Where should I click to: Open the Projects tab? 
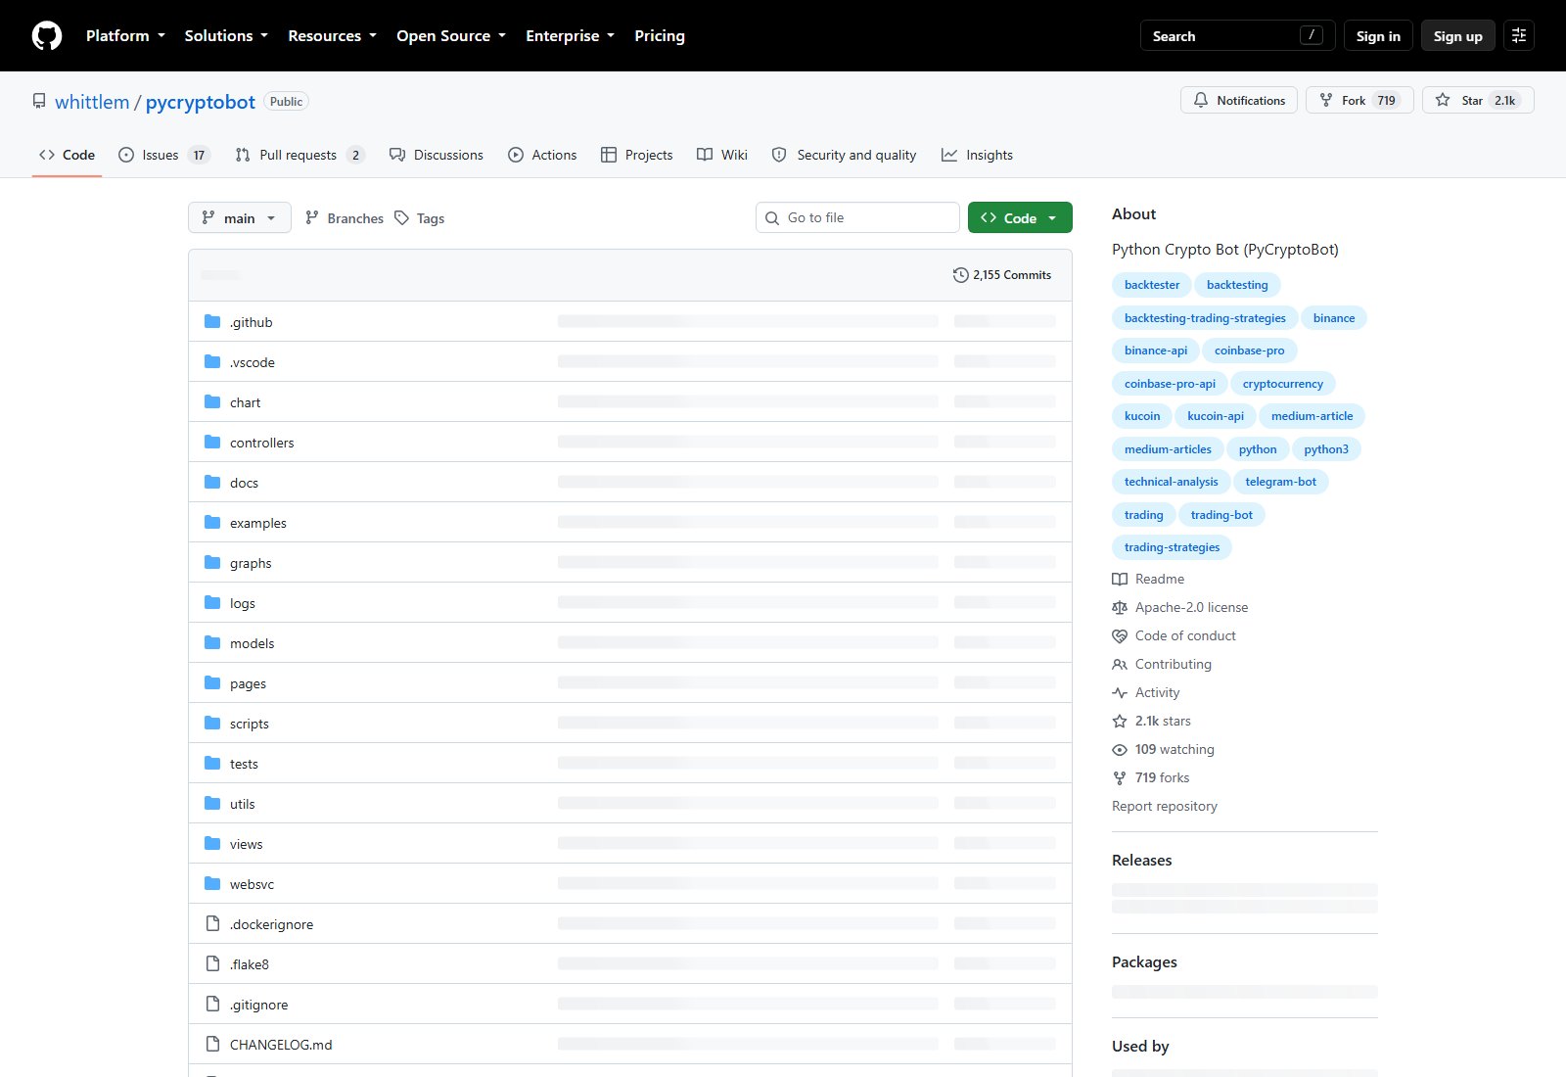point(636,155)
